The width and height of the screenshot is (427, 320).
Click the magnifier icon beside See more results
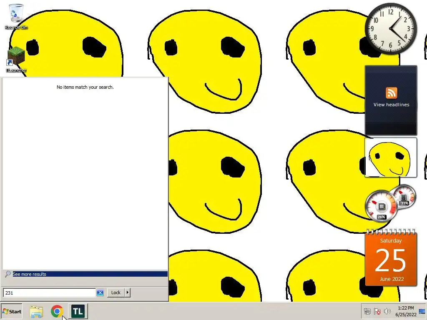point(8,274)
